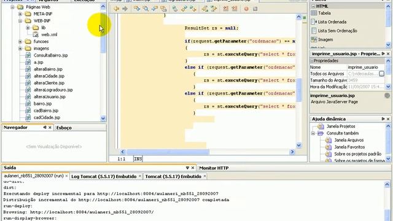Screen dimensions: 393x221
Task: Click the editor Back navigation arrow
Action: tap(116, 9)
